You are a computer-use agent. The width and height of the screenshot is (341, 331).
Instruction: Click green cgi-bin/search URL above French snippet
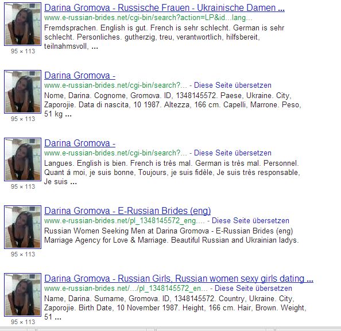(115, 153)
